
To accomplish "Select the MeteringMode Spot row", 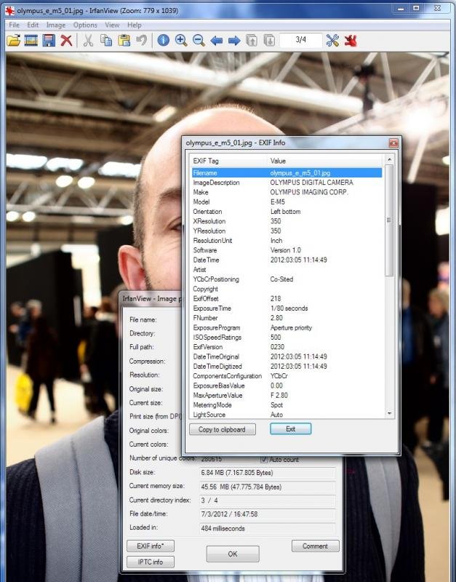I will 287,404.
